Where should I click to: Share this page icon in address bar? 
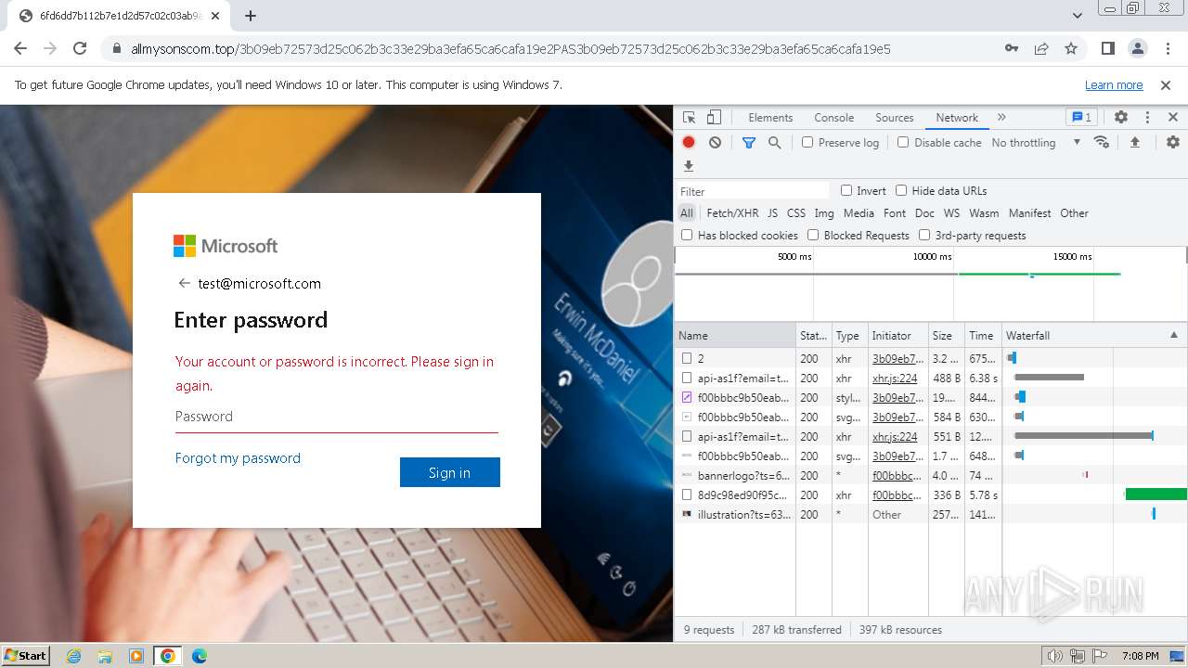[1041, 48]
